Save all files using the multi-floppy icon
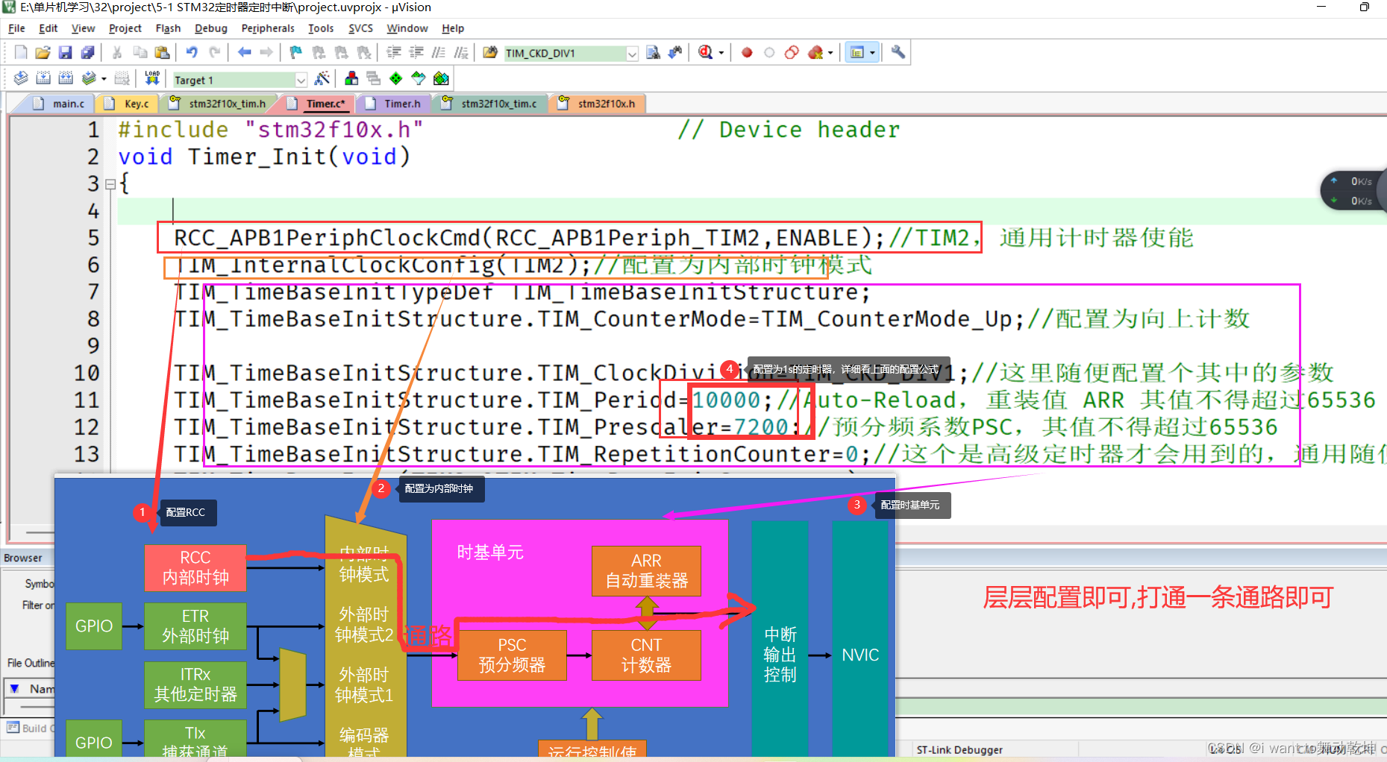Viewport: 1387px width, 762px height. pyautogui.click(x=87, y=52)
